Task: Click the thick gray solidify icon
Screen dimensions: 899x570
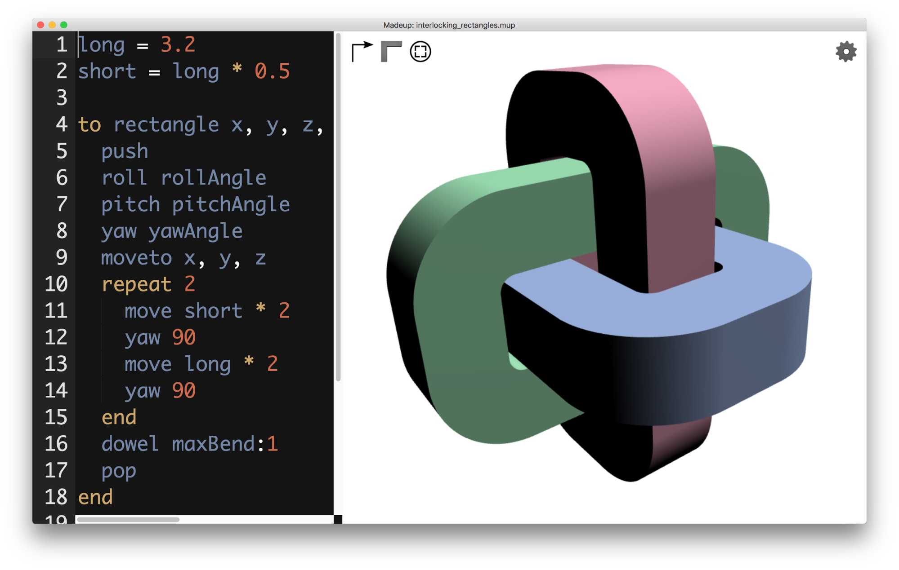Action: pyautogui.click(x=391, y=51)
